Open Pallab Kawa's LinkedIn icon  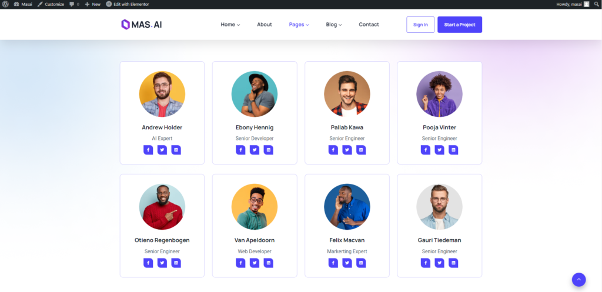click(361, 150)
